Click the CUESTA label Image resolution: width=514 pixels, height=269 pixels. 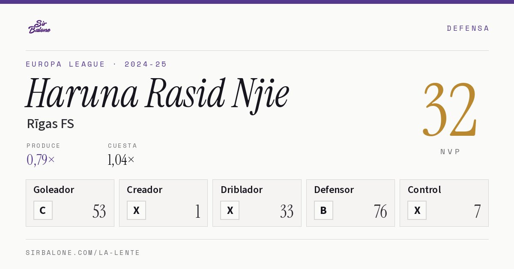(123, 146)
